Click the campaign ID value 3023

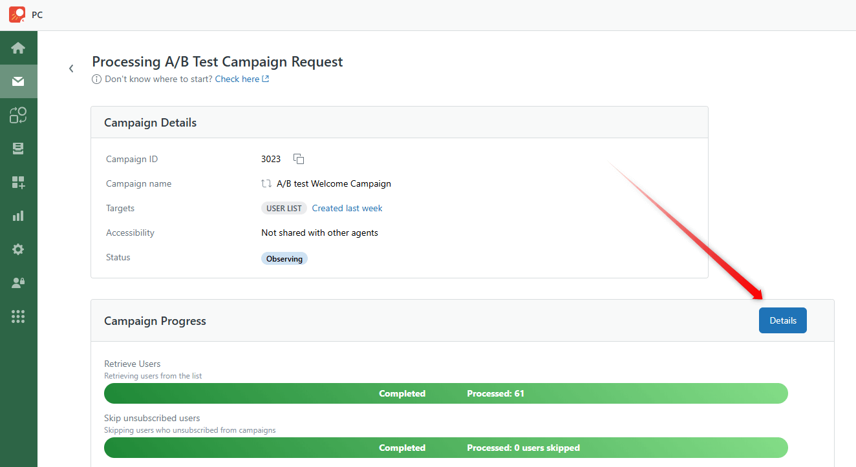(x=271, y=159)
